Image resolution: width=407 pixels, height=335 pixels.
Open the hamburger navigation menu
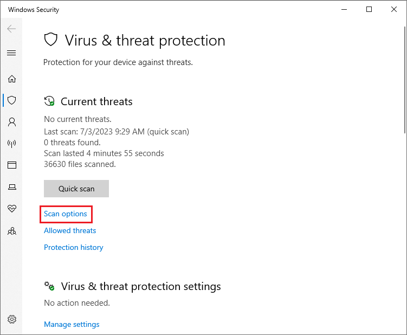coord(11,53)
